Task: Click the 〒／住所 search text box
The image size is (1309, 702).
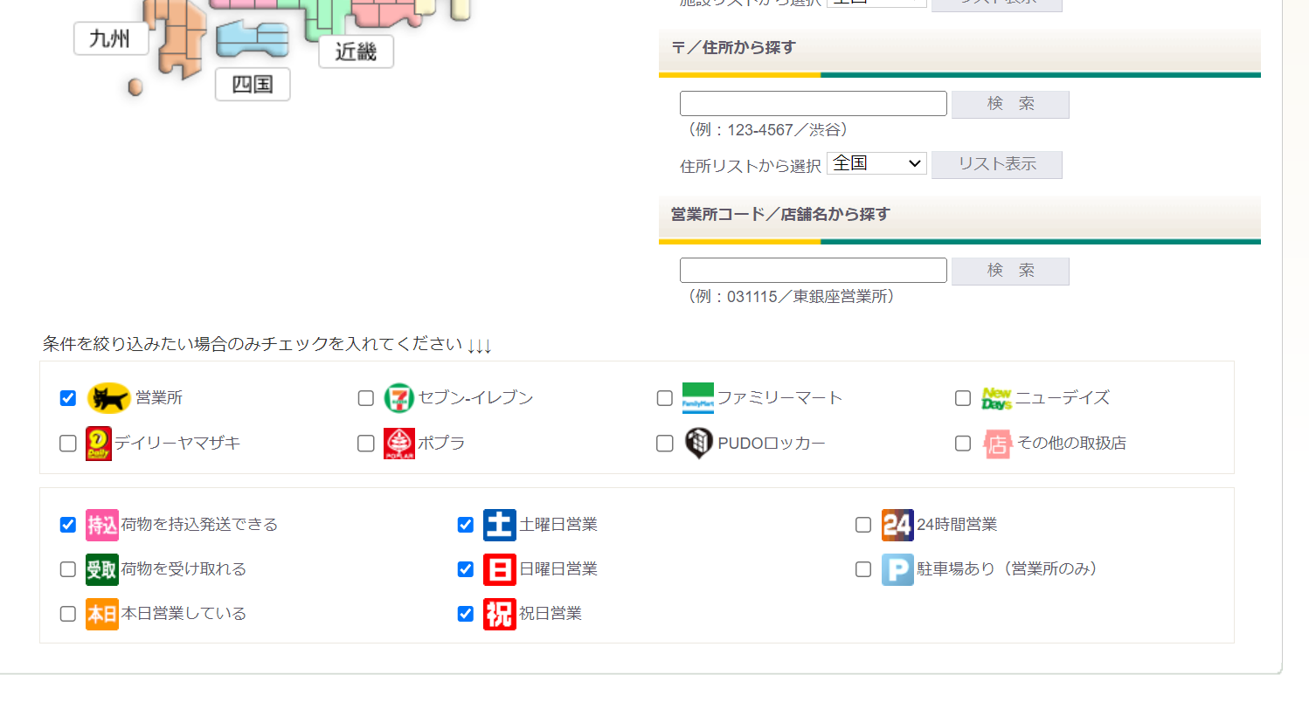Action: coord(813,104)
